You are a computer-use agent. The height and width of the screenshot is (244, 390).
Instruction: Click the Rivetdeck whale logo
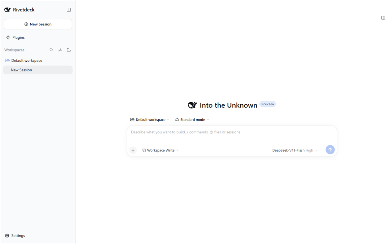pyautogui.click(x=7, y=10)
